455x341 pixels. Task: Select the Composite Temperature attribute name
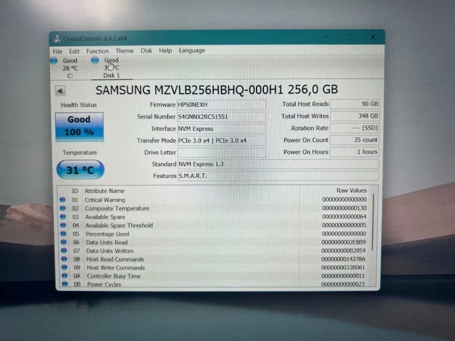coord(117,208)
